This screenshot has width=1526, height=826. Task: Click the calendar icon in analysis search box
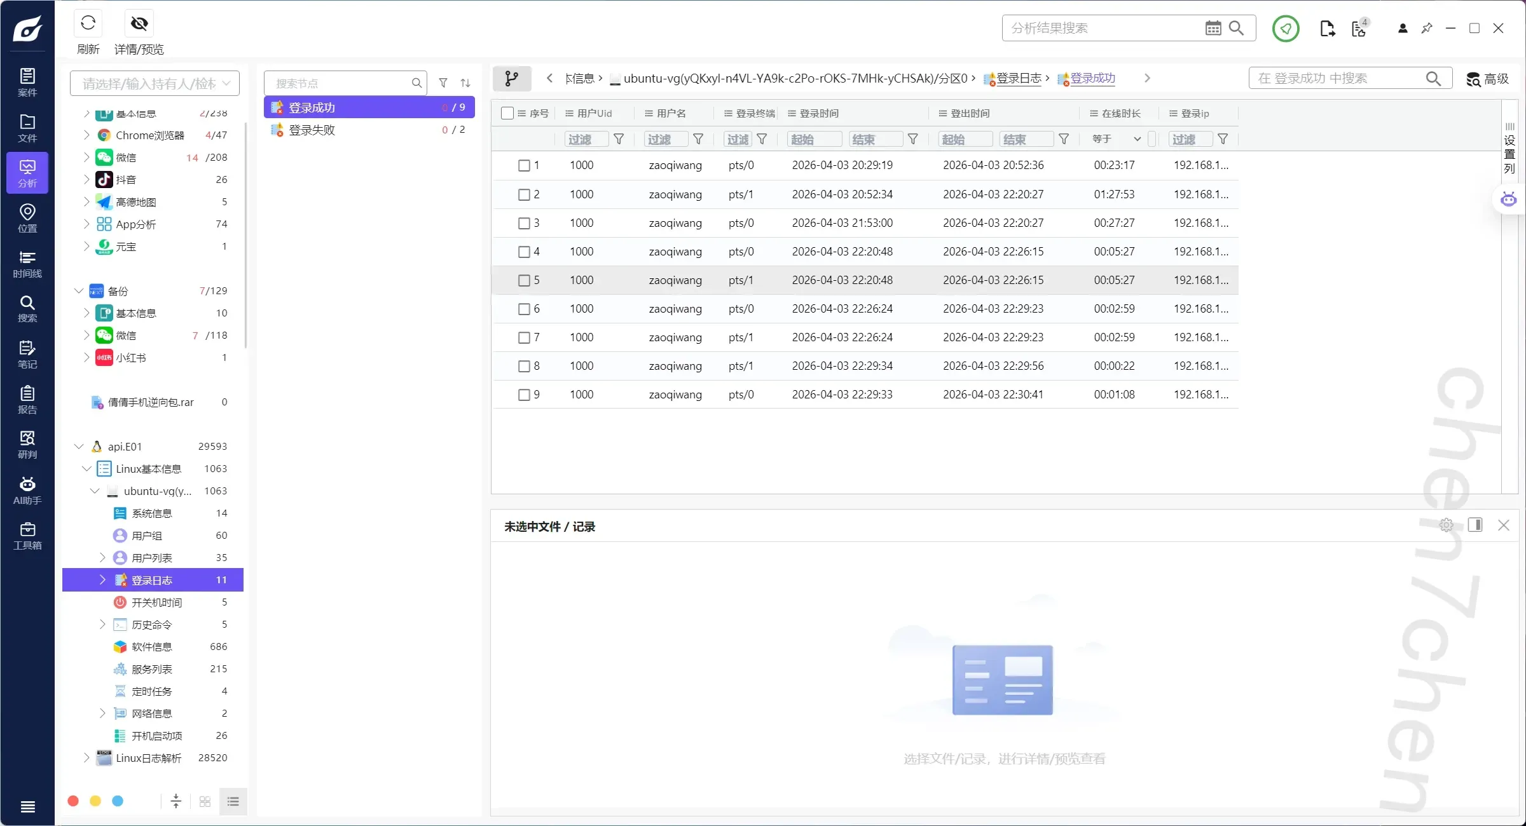pos(1213,28)
